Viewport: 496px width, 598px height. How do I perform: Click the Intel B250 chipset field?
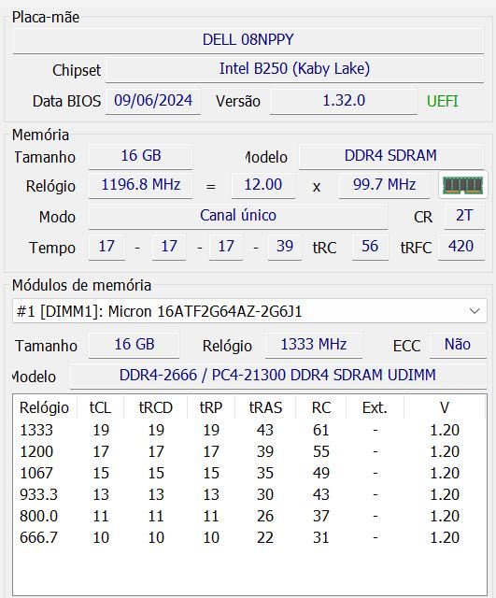(294, 69)
